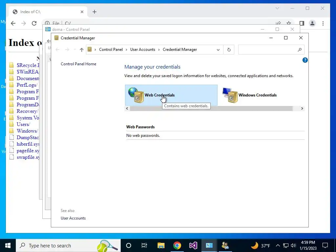This screenshot has height=252, width=336.
Task: Click hiberfil.sys file link in Chrome
Action: pos(28,144)
